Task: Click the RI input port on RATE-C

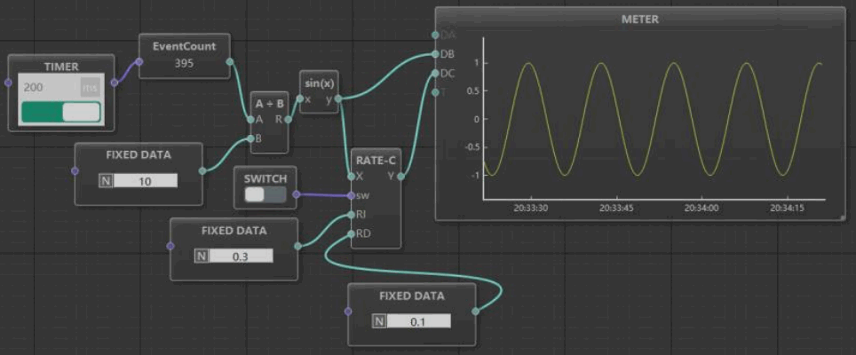Action: pos(352,215)
